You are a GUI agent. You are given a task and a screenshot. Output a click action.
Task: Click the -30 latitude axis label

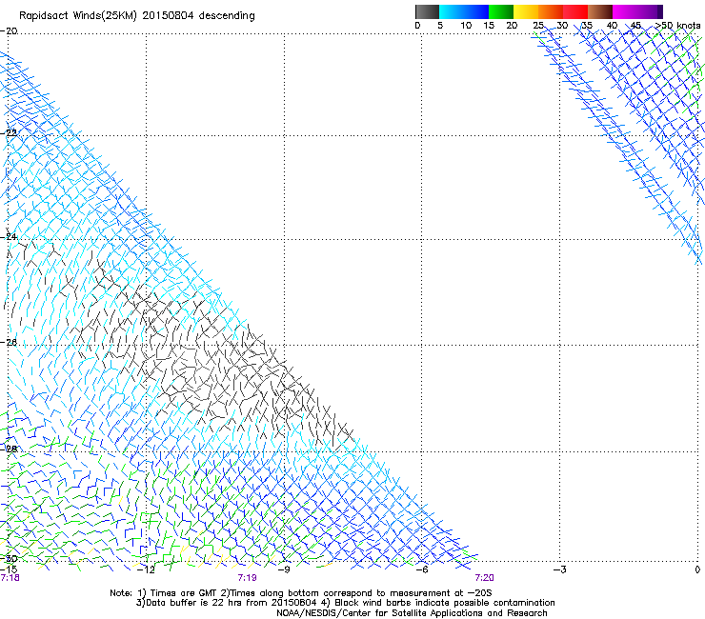[x=9, y=558]
